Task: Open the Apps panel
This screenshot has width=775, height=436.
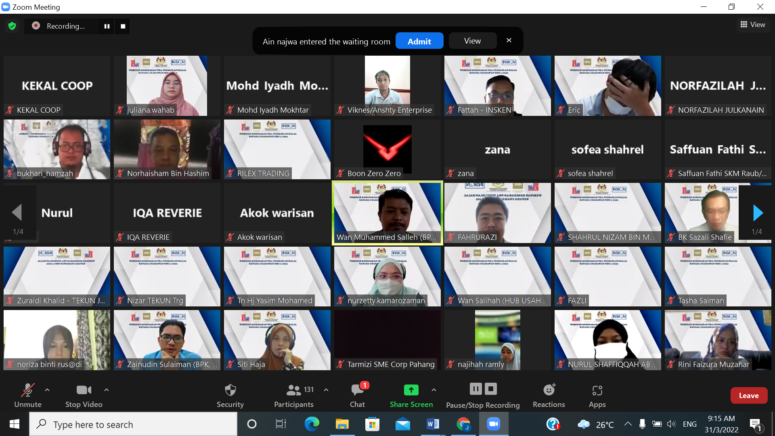Action: point(597,395)
